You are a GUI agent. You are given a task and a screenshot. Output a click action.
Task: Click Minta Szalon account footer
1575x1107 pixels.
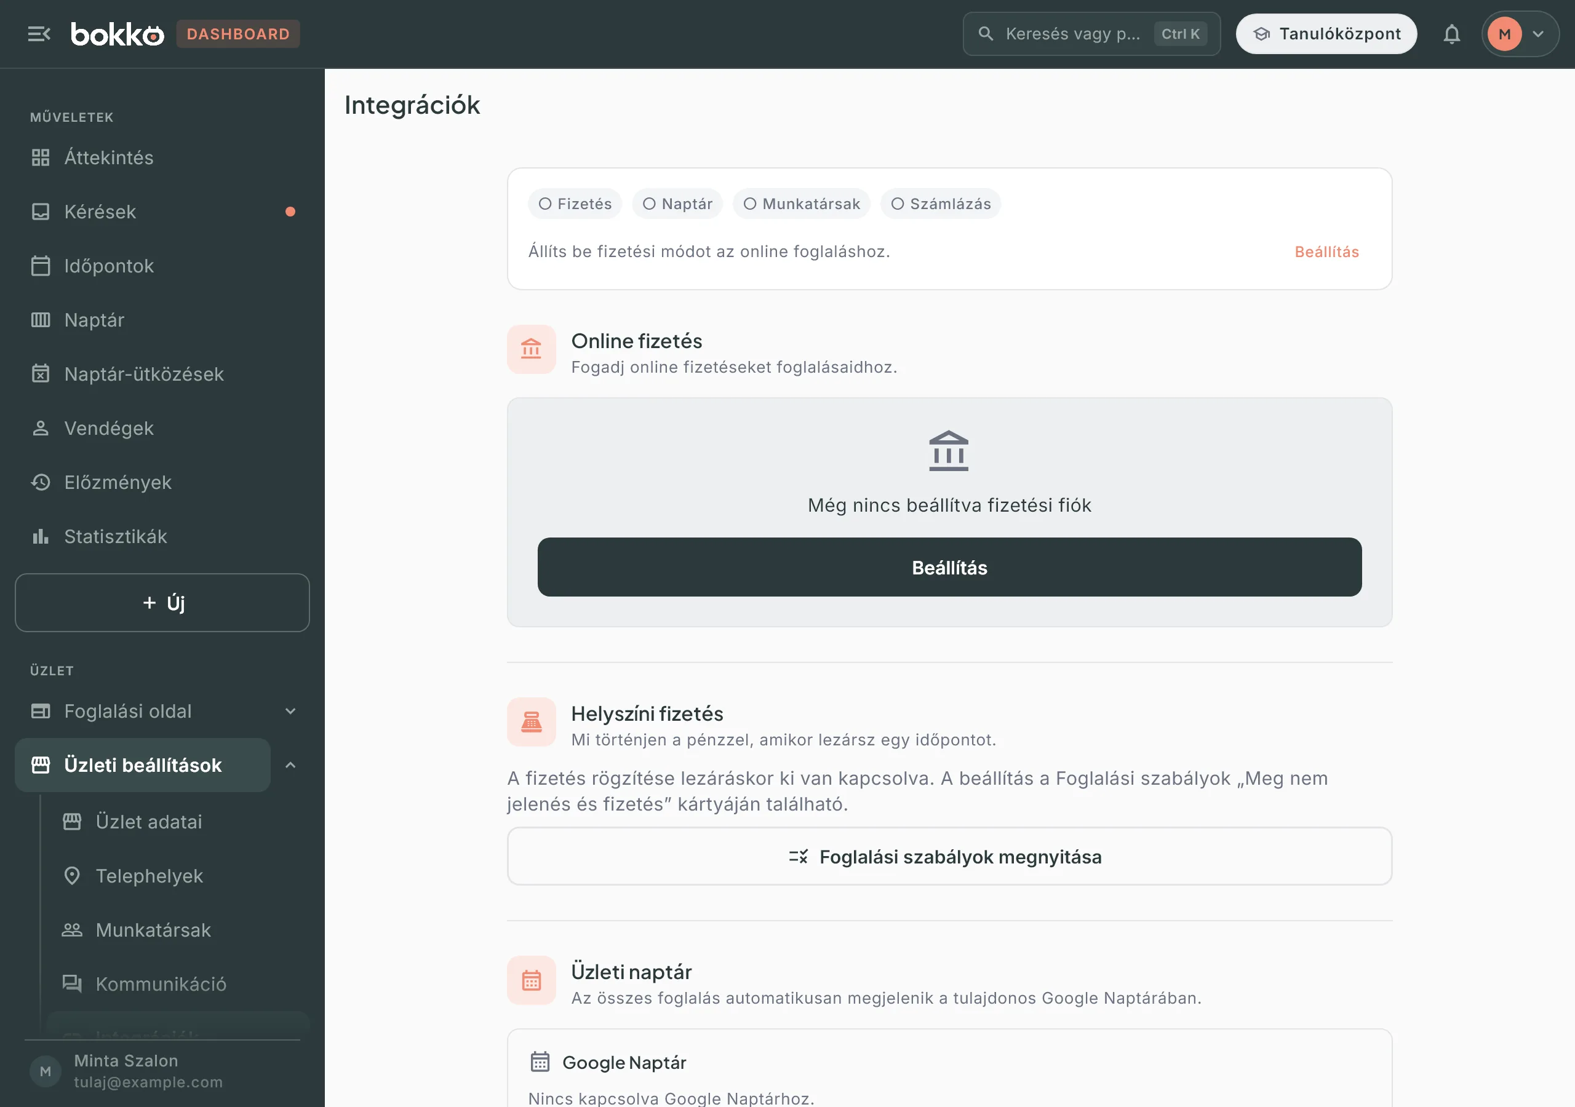162,1071
